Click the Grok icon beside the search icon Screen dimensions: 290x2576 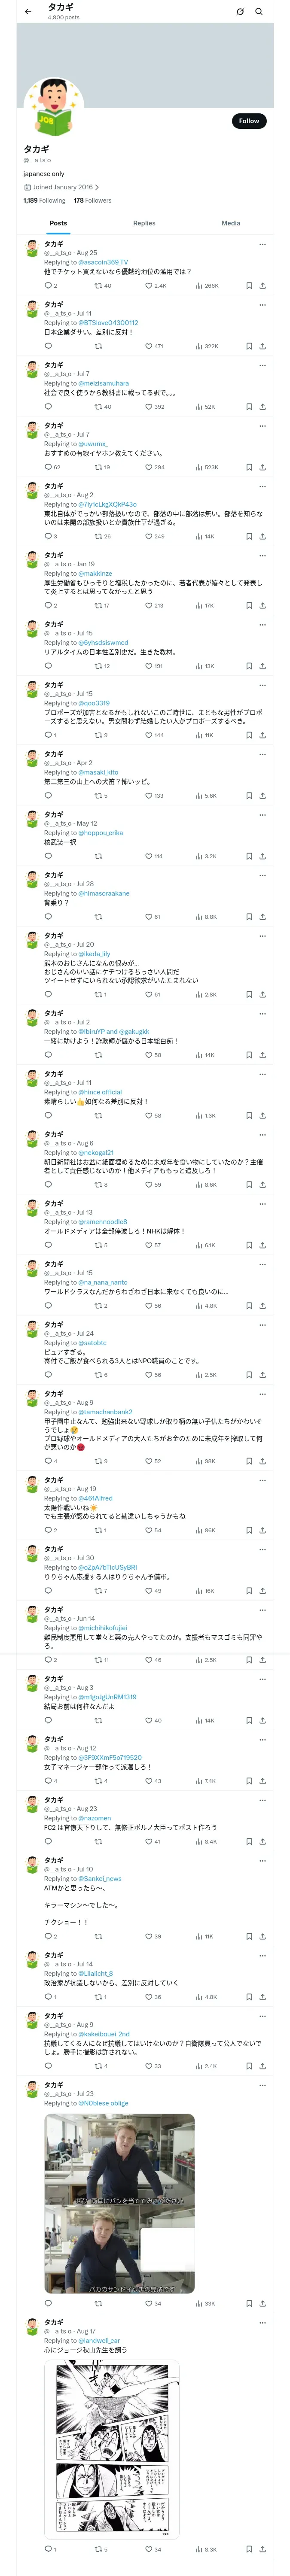click(240, 12)
